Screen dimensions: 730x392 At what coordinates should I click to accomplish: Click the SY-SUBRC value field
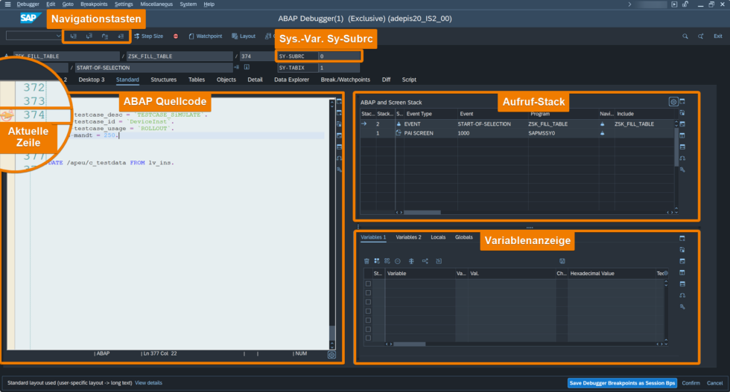339,57
